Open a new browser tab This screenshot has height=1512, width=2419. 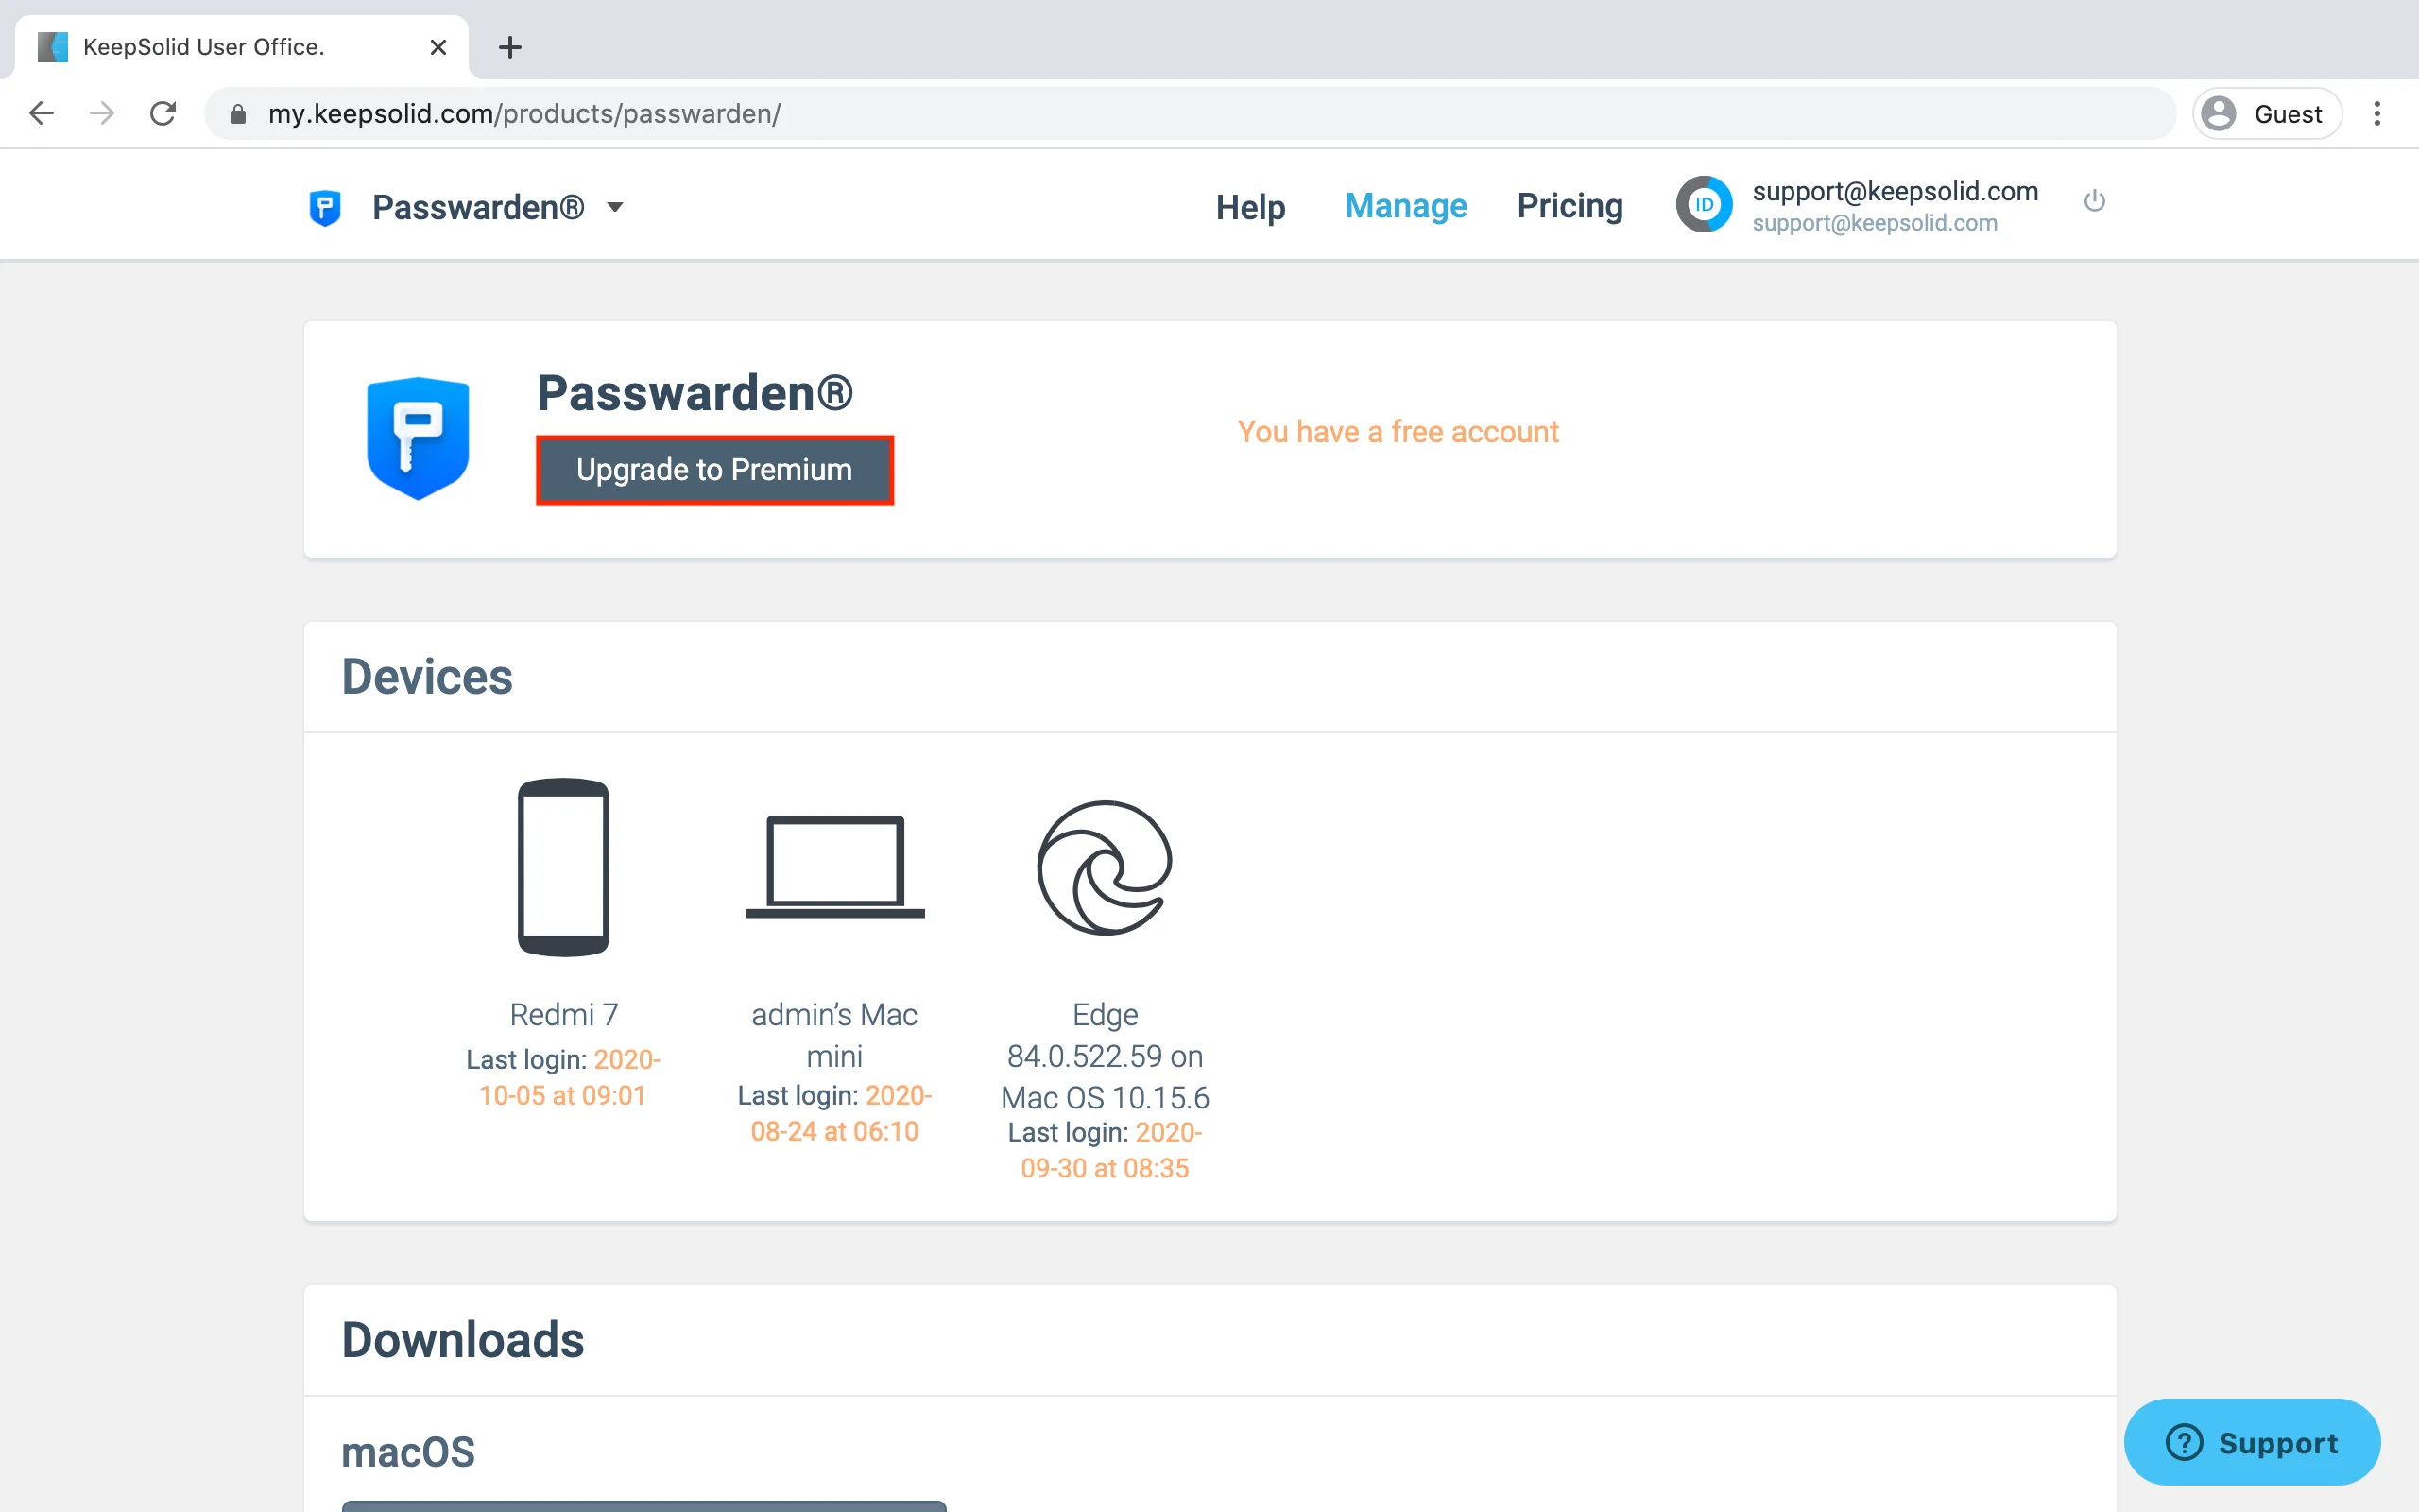510,47
